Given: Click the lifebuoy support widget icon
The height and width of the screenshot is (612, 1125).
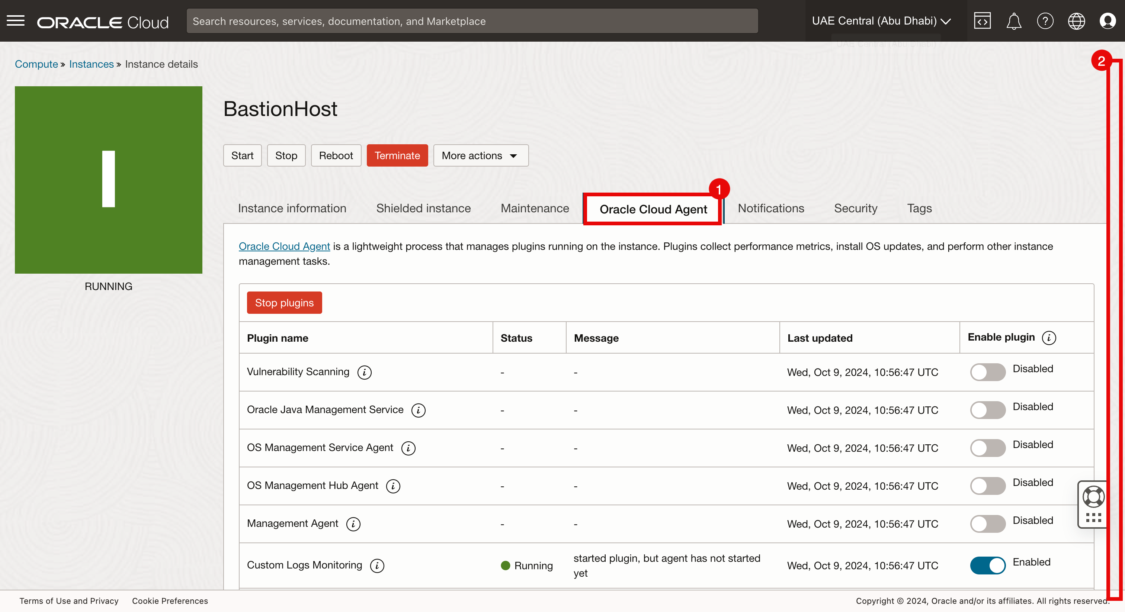Looking at the screenshot, I should [1093, 497].
